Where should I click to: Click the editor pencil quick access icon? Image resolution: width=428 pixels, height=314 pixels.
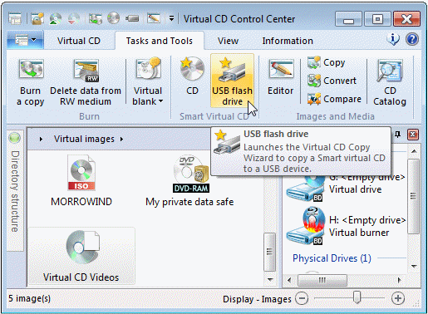[154, 18]
